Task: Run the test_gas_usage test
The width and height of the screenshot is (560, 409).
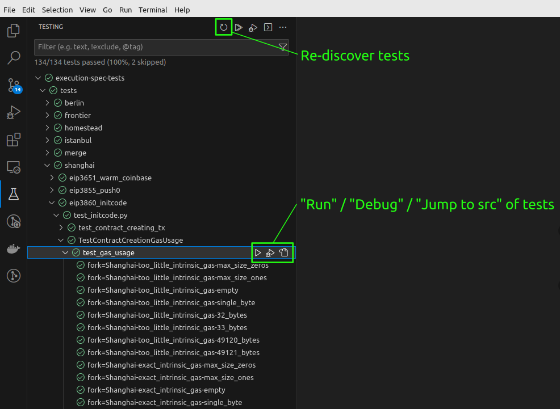Action: click(x=258, y=252)
